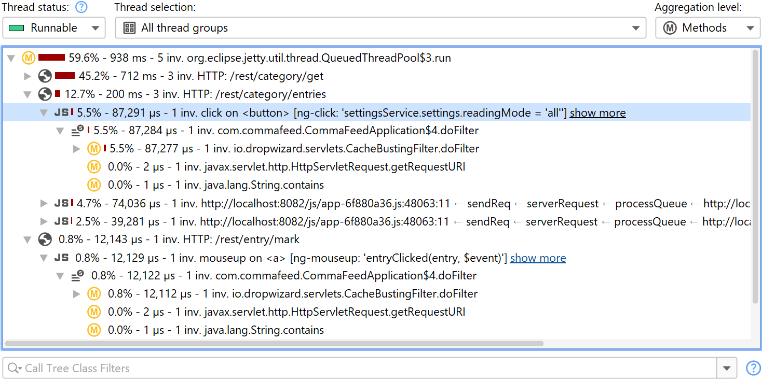Image resolution: width=762 pixels, height=381 pixels.
Task: Click the Call Tree Class Filters input field
Action: (363, 368)
